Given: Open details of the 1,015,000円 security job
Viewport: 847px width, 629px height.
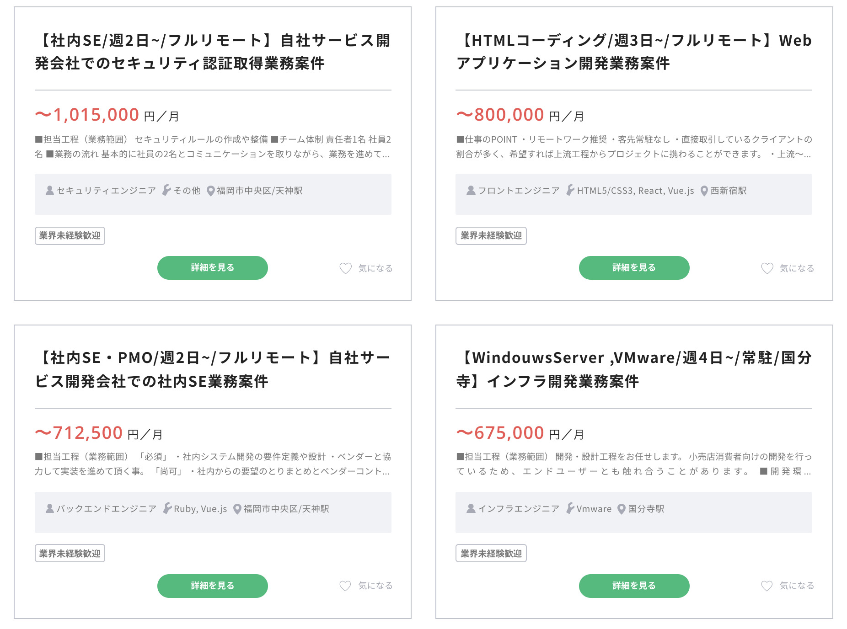Looking at the screenshot, I should (213, 268).
